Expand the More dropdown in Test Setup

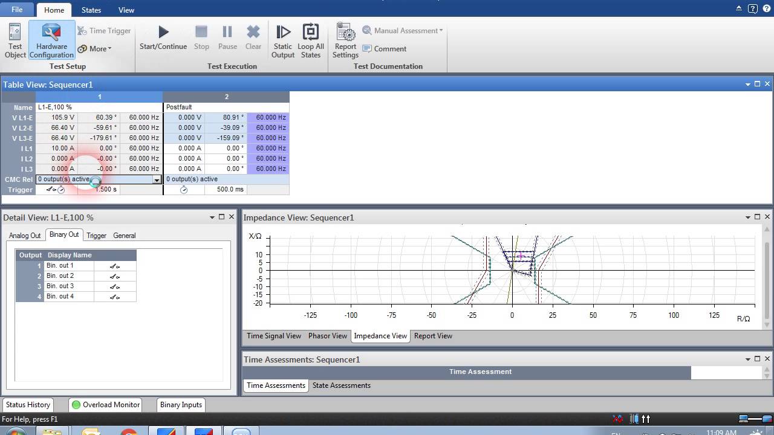(95, 48)
